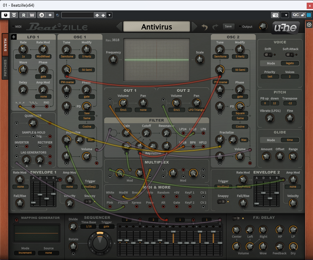This screenshot has height=260, width=313.
Task: Switch the FX Delay on/off toggle
Action: pos(236,218)
